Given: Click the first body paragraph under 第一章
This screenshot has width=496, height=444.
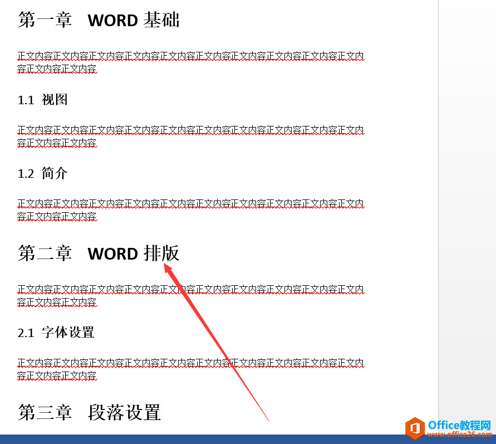Looking at the screenshot, I should tap(189, 61).
